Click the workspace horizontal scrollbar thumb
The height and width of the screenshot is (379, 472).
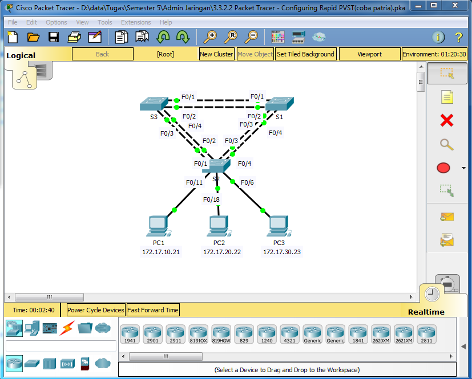tap(49, 297)
